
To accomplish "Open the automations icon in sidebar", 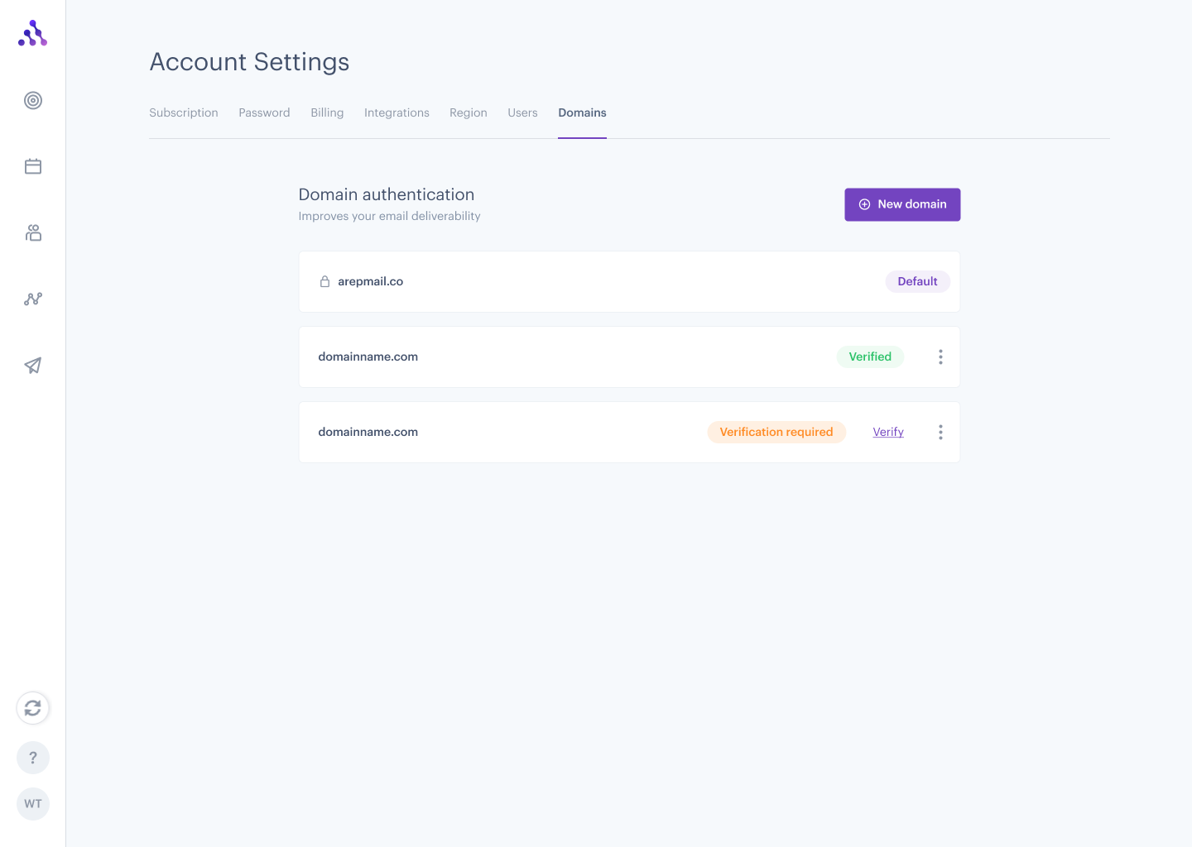I will 33,299.
